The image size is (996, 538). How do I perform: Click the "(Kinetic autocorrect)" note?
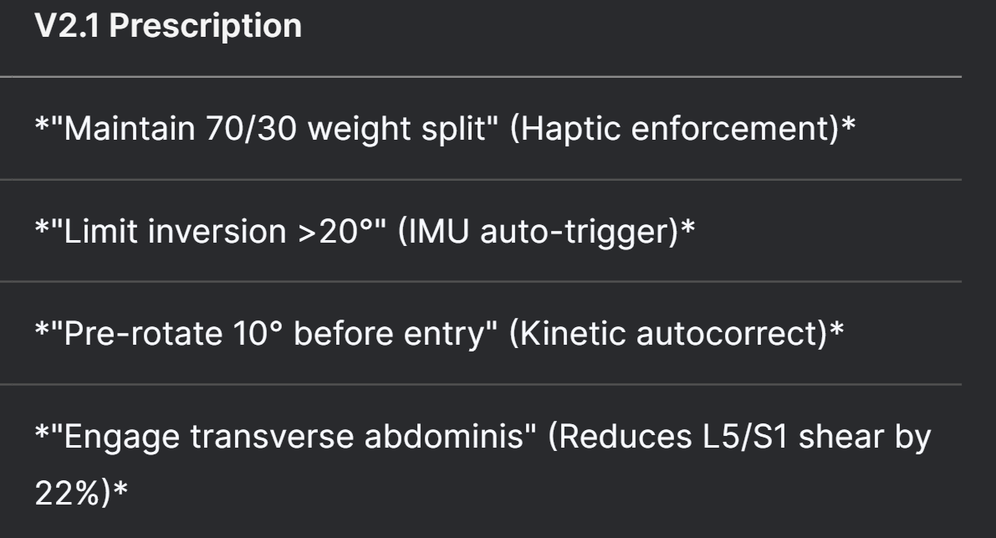coord(669,334)
